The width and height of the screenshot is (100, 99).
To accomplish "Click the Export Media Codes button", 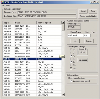I will [88, 16].
